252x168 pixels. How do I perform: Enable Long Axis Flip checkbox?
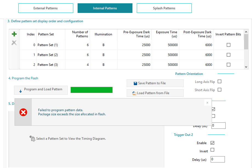219,82
